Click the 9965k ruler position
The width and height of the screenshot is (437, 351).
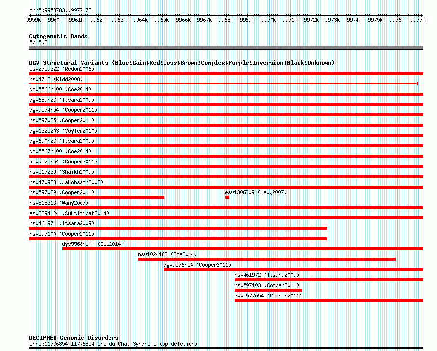[x=162, y=20]
